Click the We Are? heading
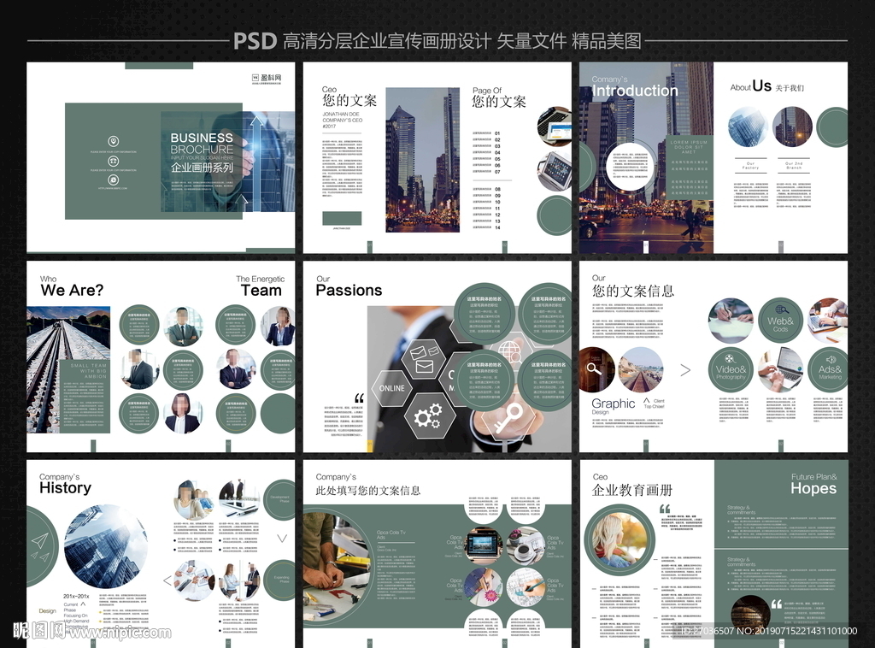Image resolution: width=875 pixels, height=648 pixels. (72, 291)
